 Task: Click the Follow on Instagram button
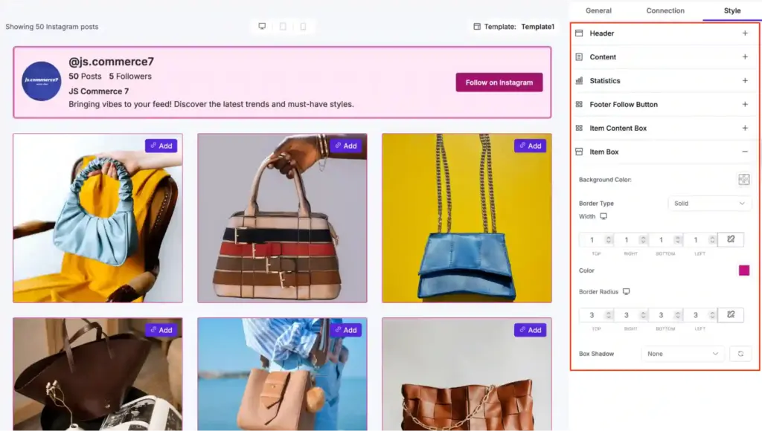tap(499, 83)
